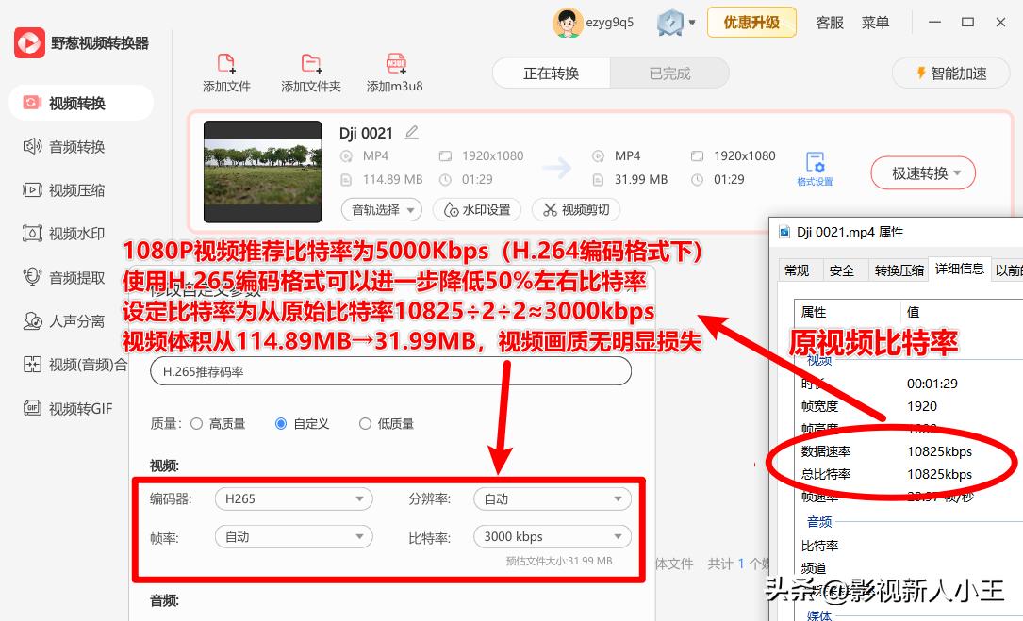
Task: Enable Smart Acceleration (智能加速)
Action: tap(950, 74)
